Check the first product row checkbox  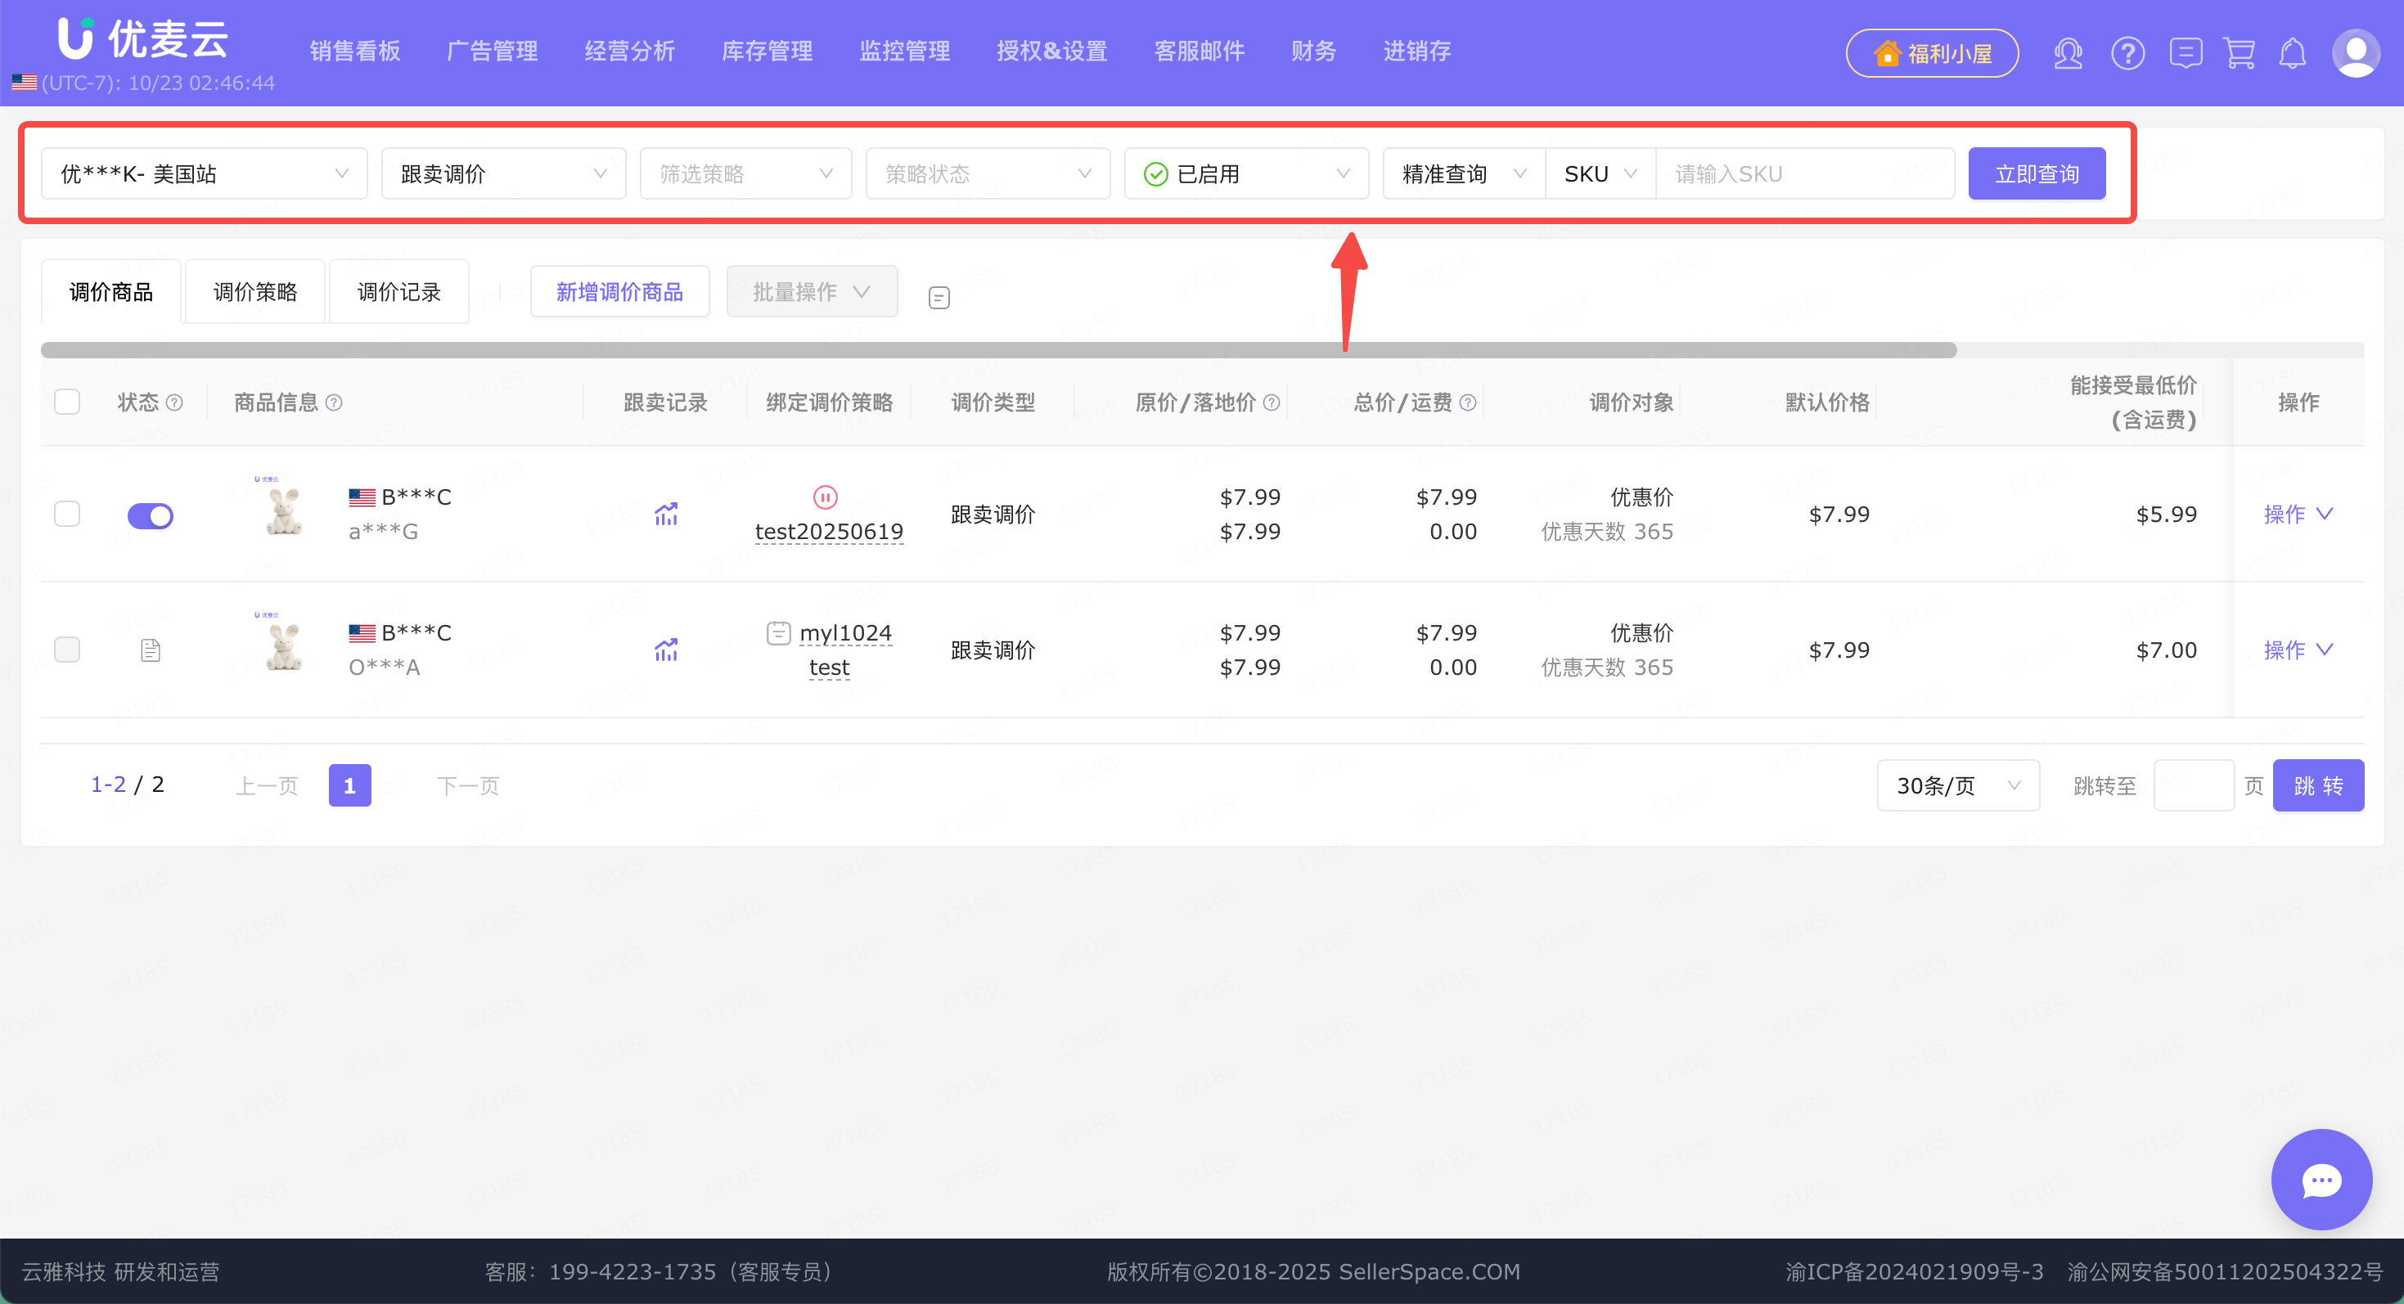(67, 514)
